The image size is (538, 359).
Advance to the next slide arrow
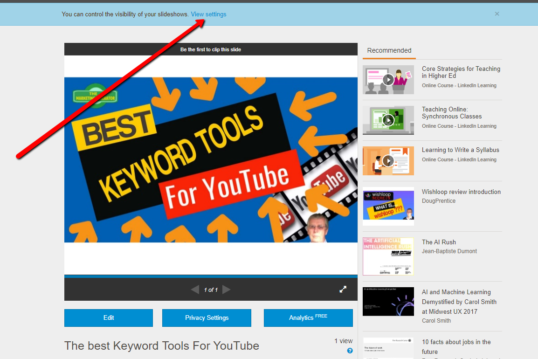pos(227,290)
